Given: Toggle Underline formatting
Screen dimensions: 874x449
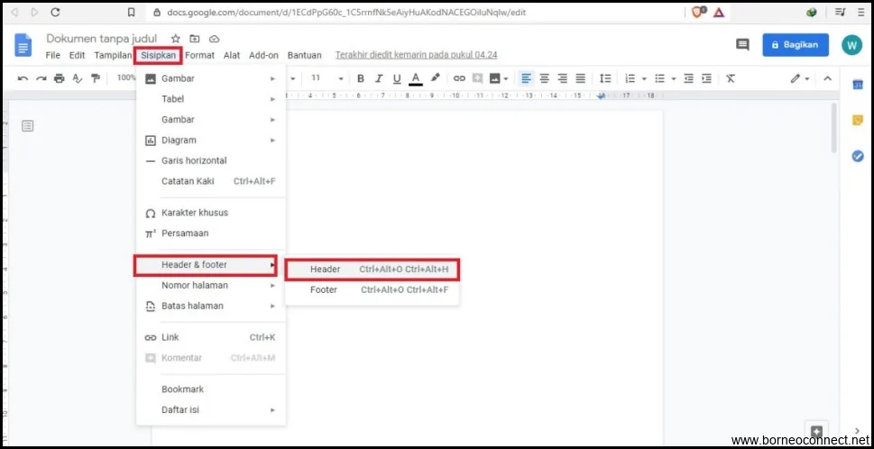Looking at the screenshot, I should [397, 78].
